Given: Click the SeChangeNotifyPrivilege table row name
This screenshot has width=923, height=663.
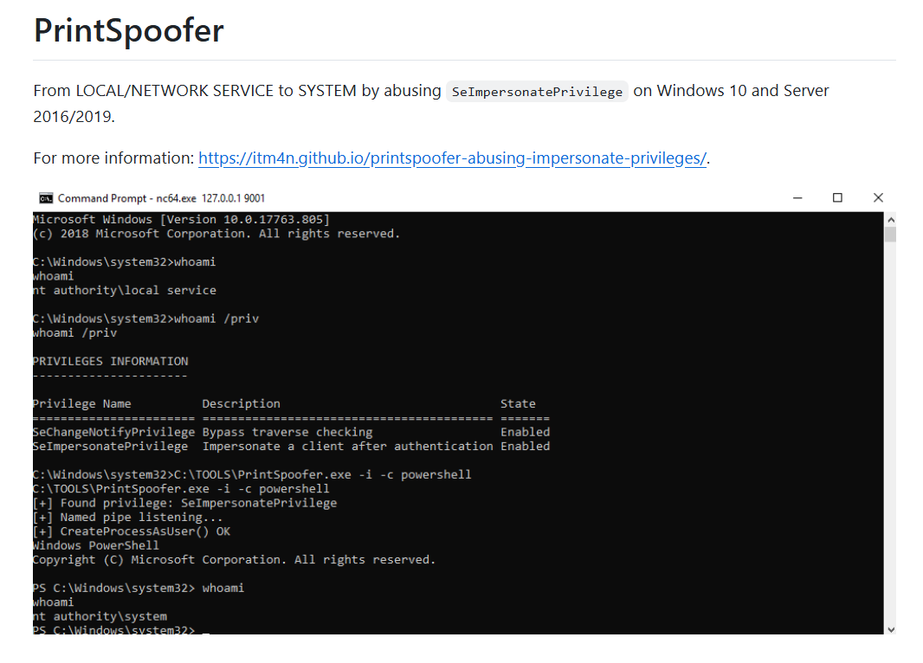Looking at the screenshot, I should coord(113,432).
